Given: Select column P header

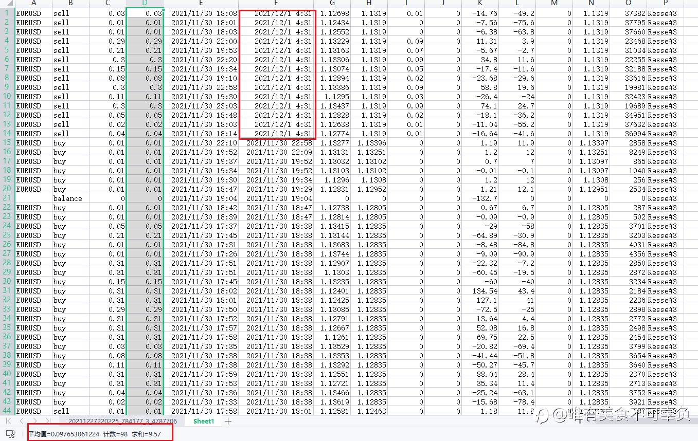Looking at the screenshot, I should 666,4.
